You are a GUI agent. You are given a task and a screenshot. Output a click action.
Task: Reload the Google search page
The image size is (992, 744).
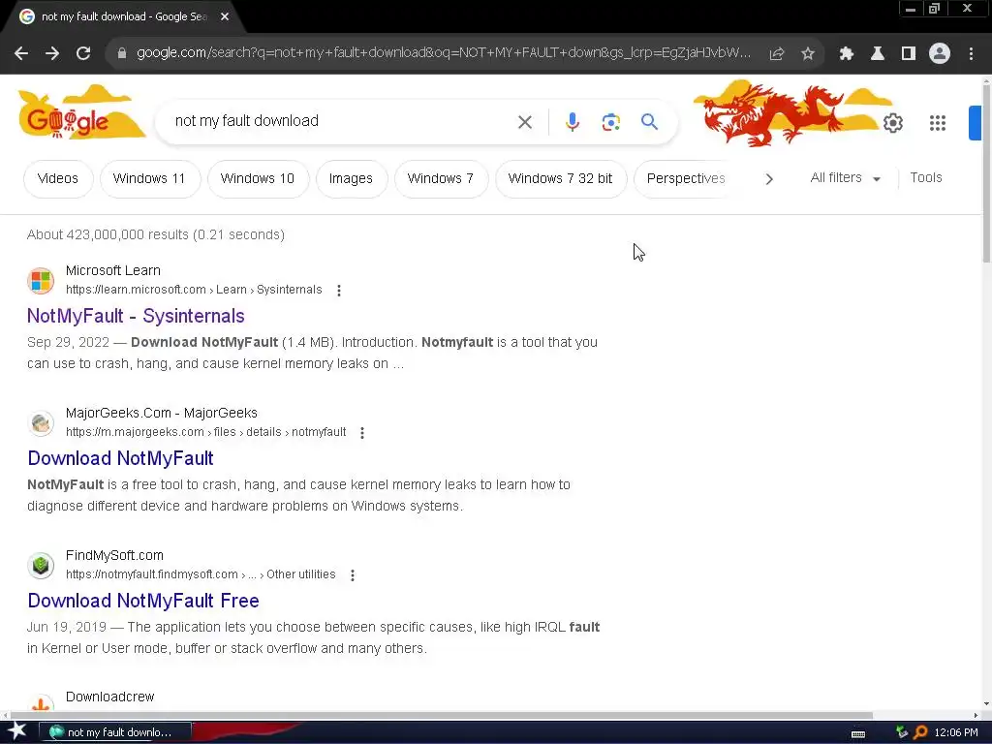click(83, 54)
